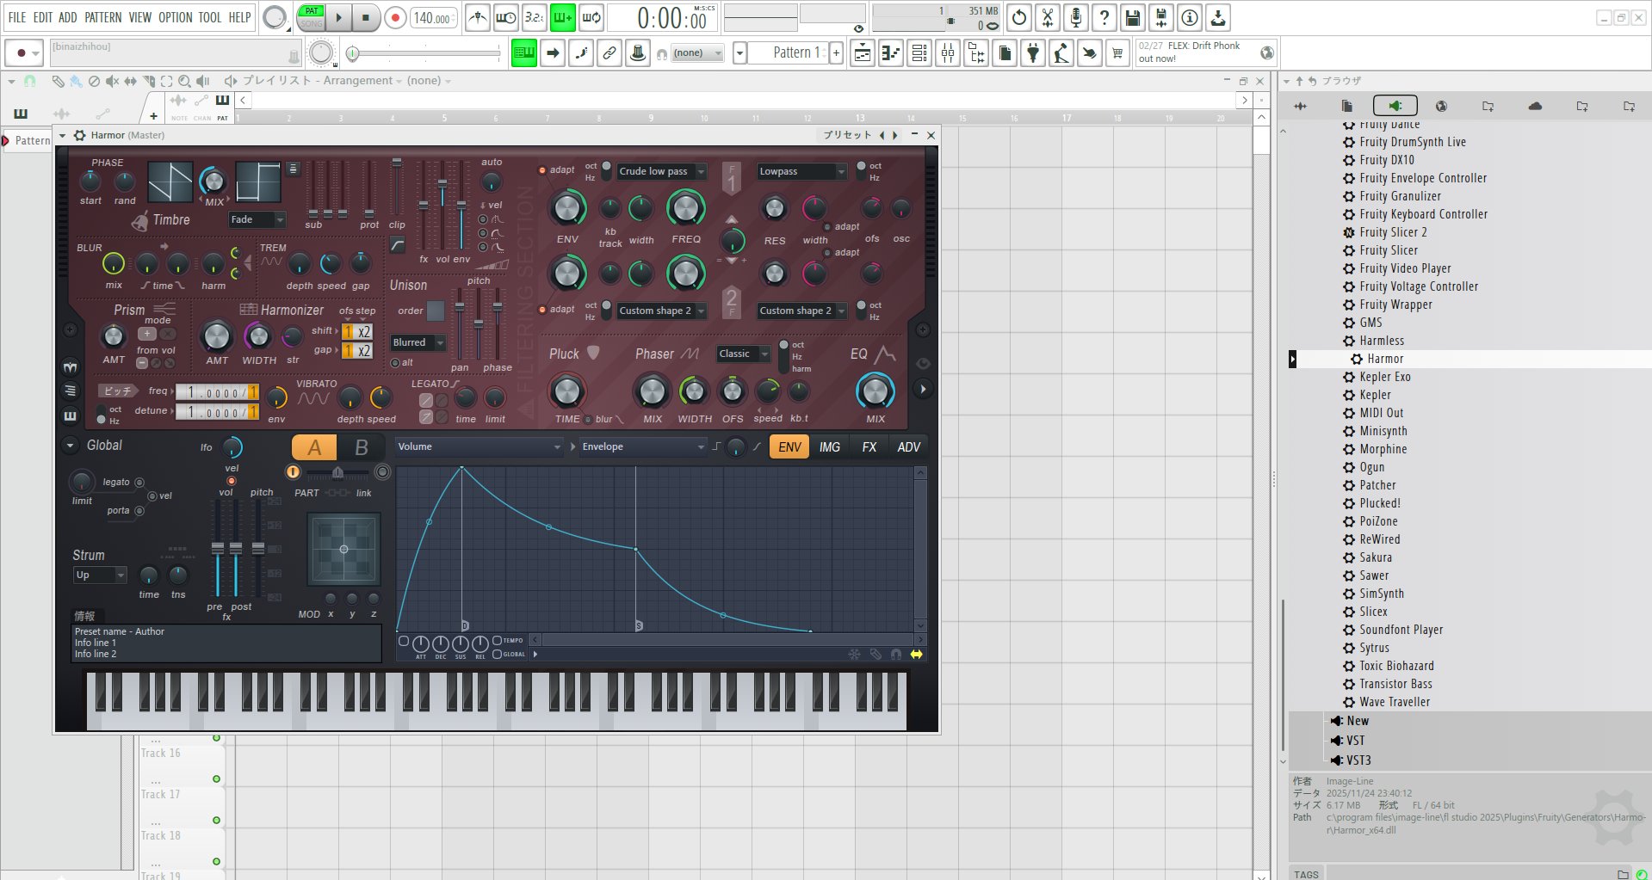The height and width of the screenshot is (880, 1652).
Task: Switch to the FX tab in Harmor
Action: [x=869, y=447]
